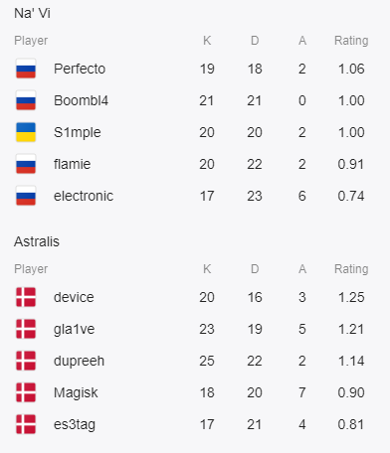Click the Russian flag next to Perfecto
390x453 pixels.
pyautogui.click(x=26, y=69)
